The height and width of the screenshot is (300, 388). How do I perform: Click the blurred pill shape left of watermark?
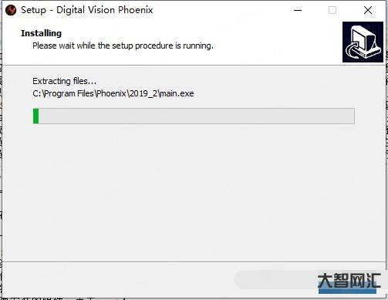pyautogui.click(x=275, y=279)
